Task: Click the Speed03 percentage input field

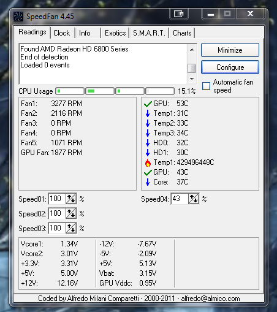Action: (x=58, y=228)
